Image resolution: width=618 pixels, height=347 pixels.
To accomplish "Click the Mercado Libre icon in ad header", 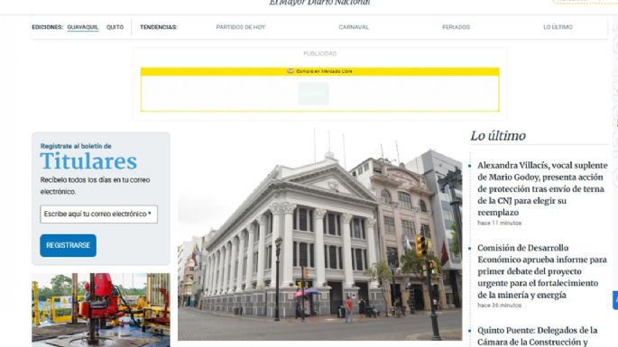I will 291,71.
